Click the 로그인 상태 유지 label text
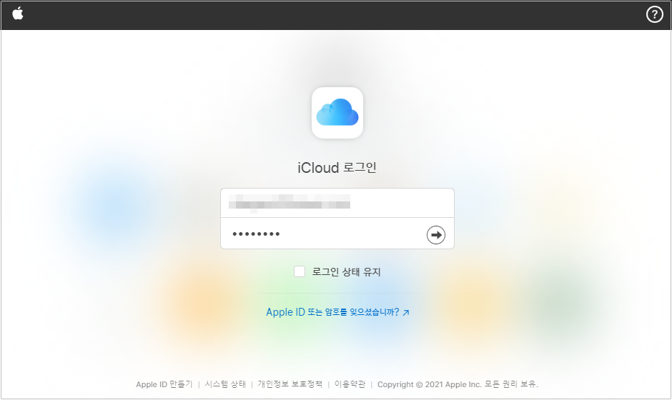Screen dimensions: 672x400 pyautogui.click(x=346, y=271)
